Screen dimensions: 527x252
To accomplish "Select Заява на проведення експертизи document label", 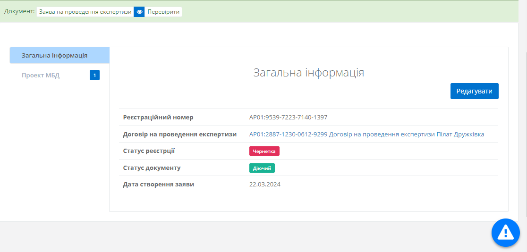I will point(85,12).
